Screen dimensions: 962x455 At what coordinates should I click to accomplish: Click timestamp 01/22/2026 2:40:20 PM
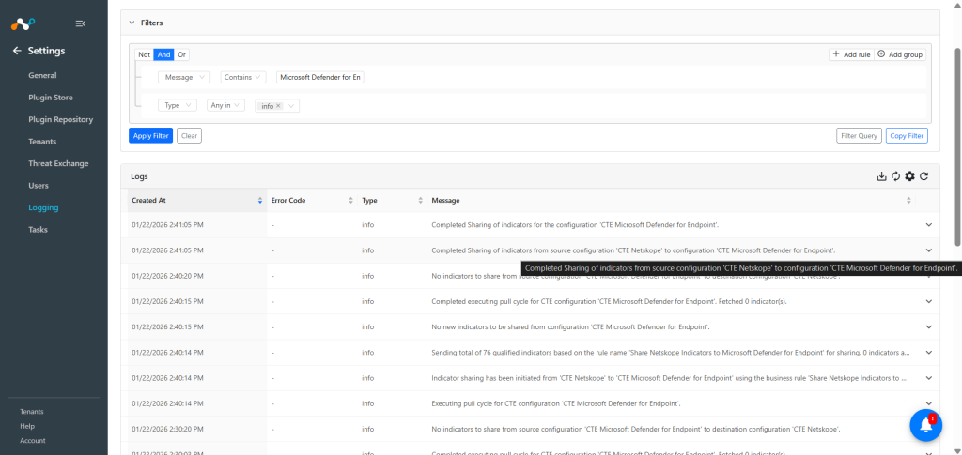coord(167,276)
